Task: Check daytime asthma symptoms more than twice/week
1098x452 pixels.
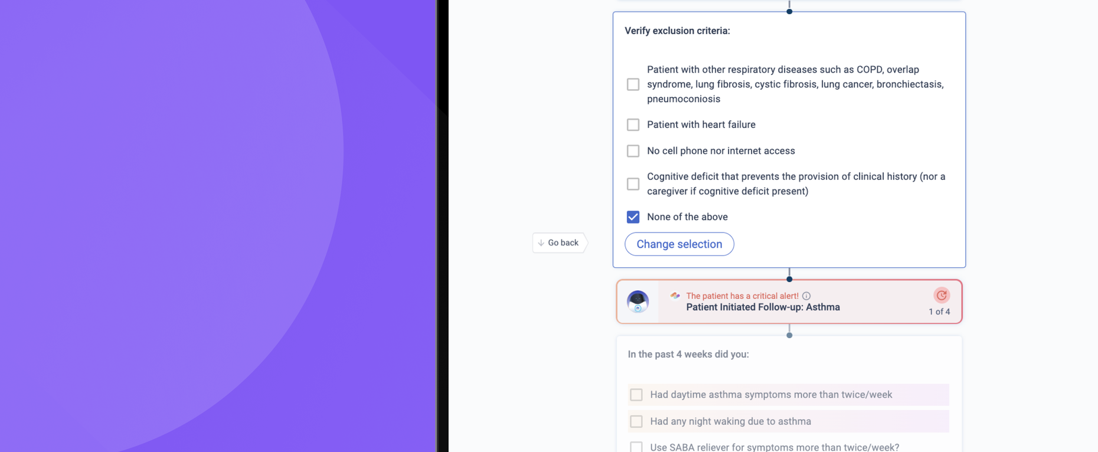Action: [x=636, y=395]
